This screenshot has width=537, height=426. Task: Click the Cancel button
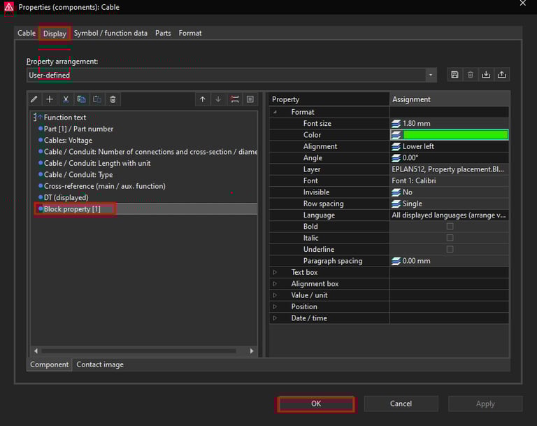point(401,404)
